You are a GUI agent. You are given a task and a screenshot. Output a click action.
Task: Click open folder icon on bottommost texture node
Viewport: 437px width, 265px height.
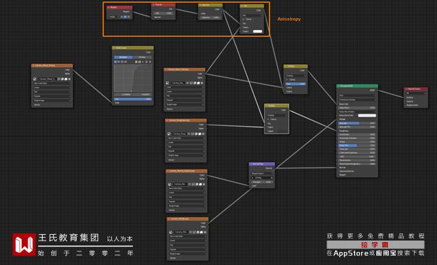click(202, 232)
